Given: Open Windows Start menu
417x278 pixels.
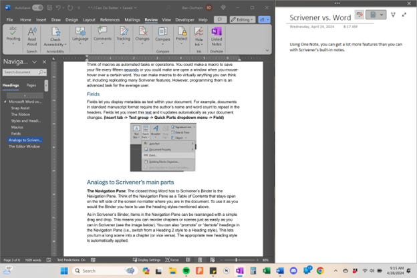Looking at the screenshot, I should click(x=64, y=271).
